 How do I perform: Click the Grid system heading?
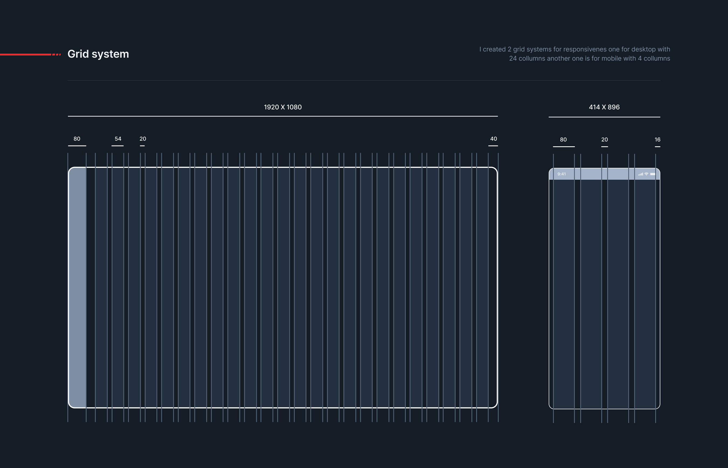tap(98, 54)
